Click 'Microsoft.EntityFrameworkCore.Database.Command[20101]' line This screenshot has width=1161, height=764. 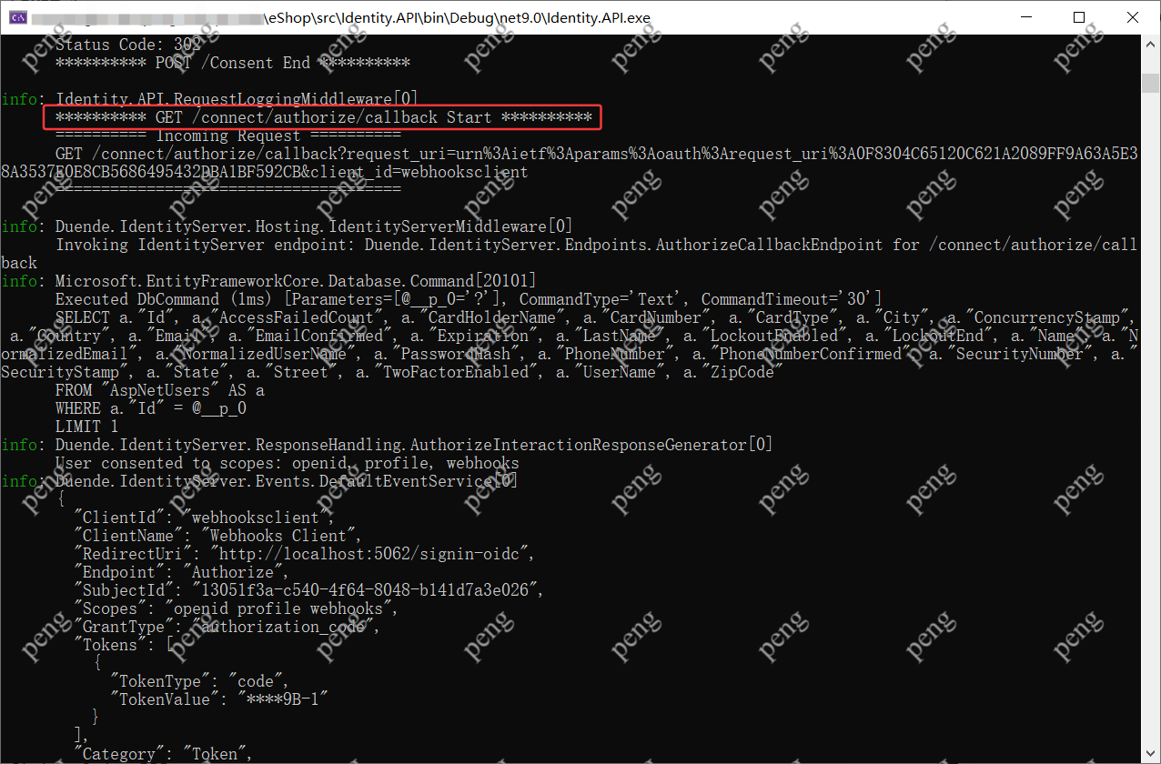[296, 281]
